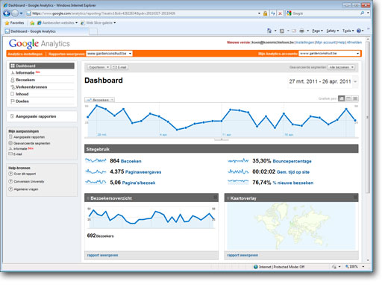Click the Verkeersbronnen sidebar icon

click(13, 87)
